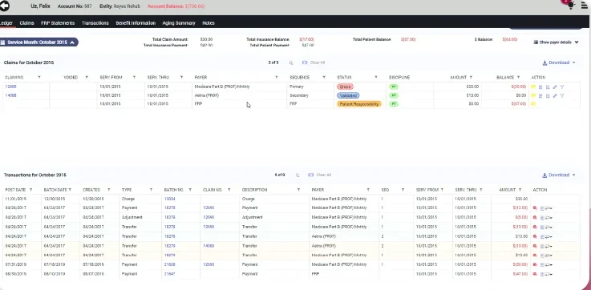Screen dimensions: 591x290
Task: Expand Show payer details
Action: [x=556, y=42]
